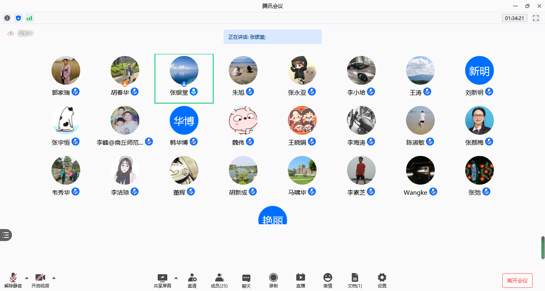Open the Emoji (表情) reactions icon
The width and height of the screenshot is (545, 291).
pos(328,281)
